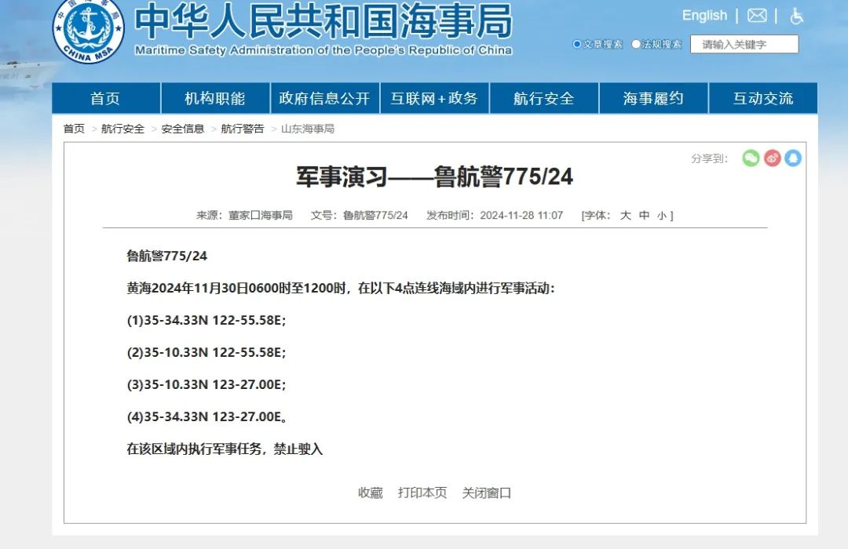
Task: Set font size to 大 (large)
Action: click(x=626, y=216)
